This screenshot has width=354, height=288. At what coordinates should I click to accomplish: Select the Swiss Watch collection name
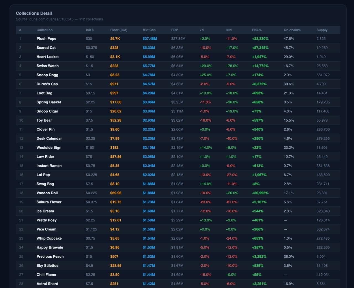pyautogui.click(x=48, y=66)
